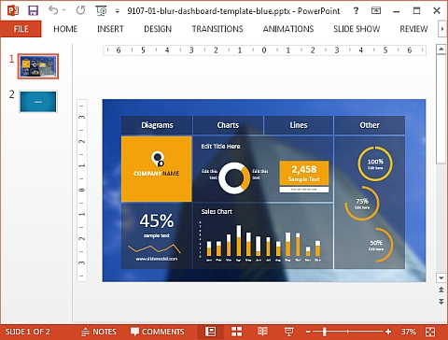Go to next slide double-arrow button
The width and height of the screenshot is (448, 340).
(x=441, y=302)
